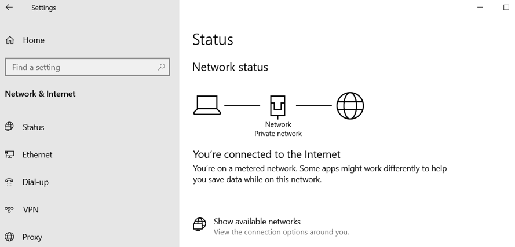The height and width of the screenshot is (247, 515).
Task: Click the magnifier search icon
Action: tap(161, 67)
